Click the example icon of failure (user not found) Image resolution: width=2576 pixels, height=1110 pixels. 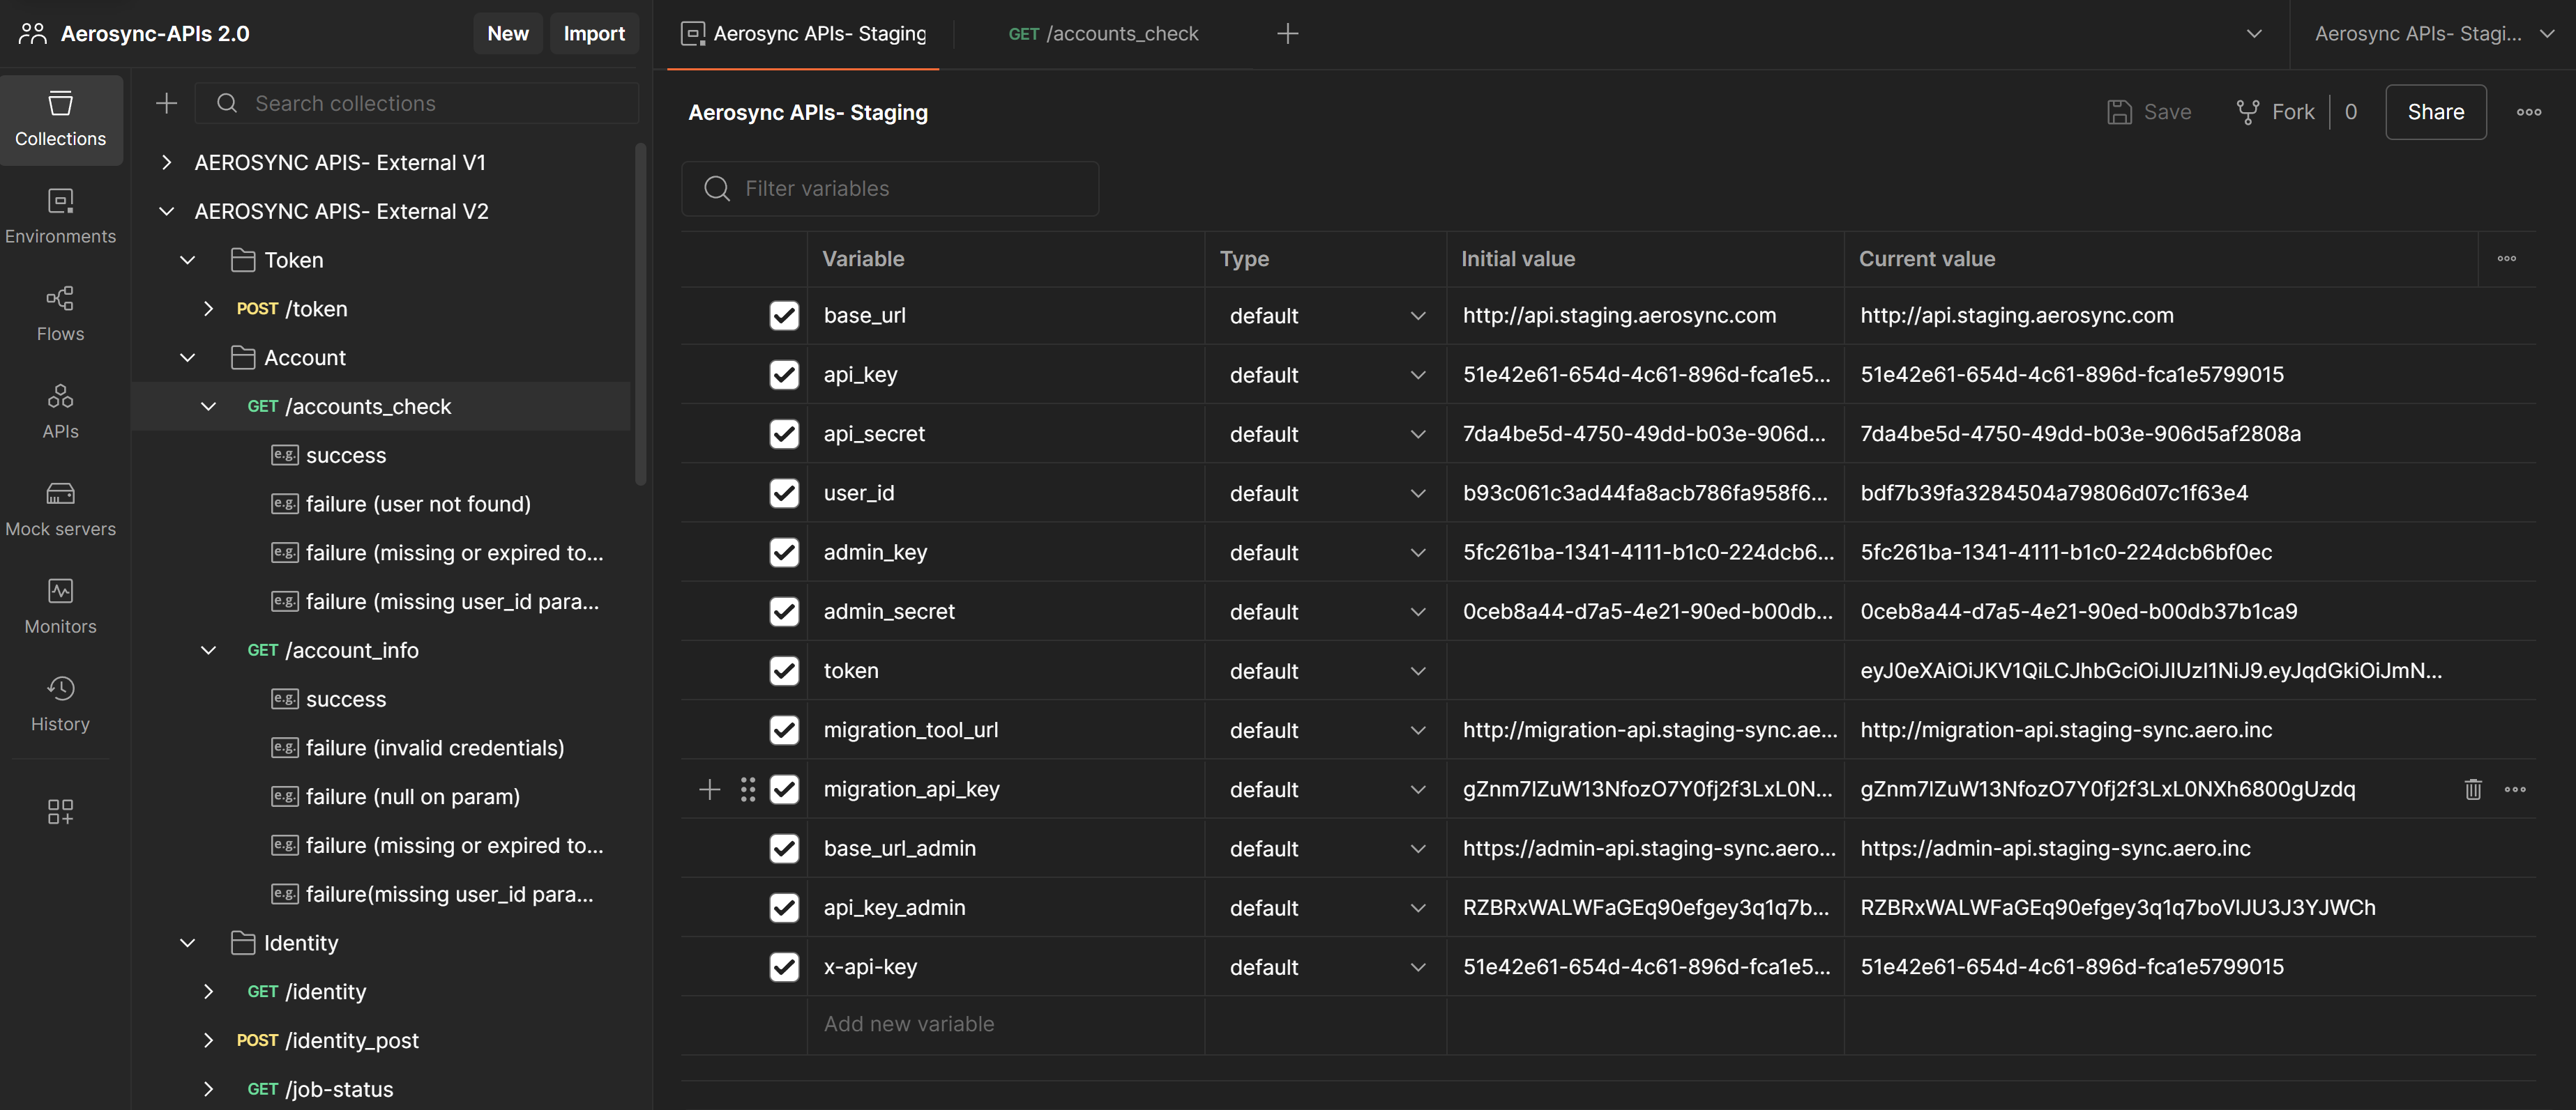[x=285, y=504]
